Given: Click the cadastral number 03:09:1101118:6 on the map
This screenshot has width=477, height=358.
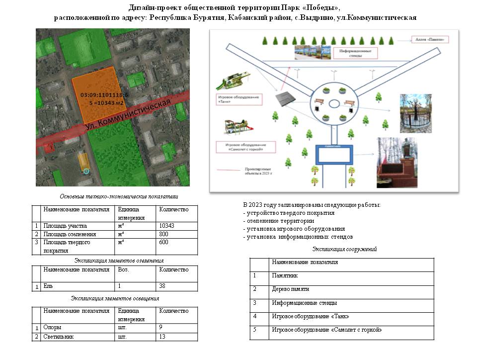Looking at the screenshot, I should point(104,95).
